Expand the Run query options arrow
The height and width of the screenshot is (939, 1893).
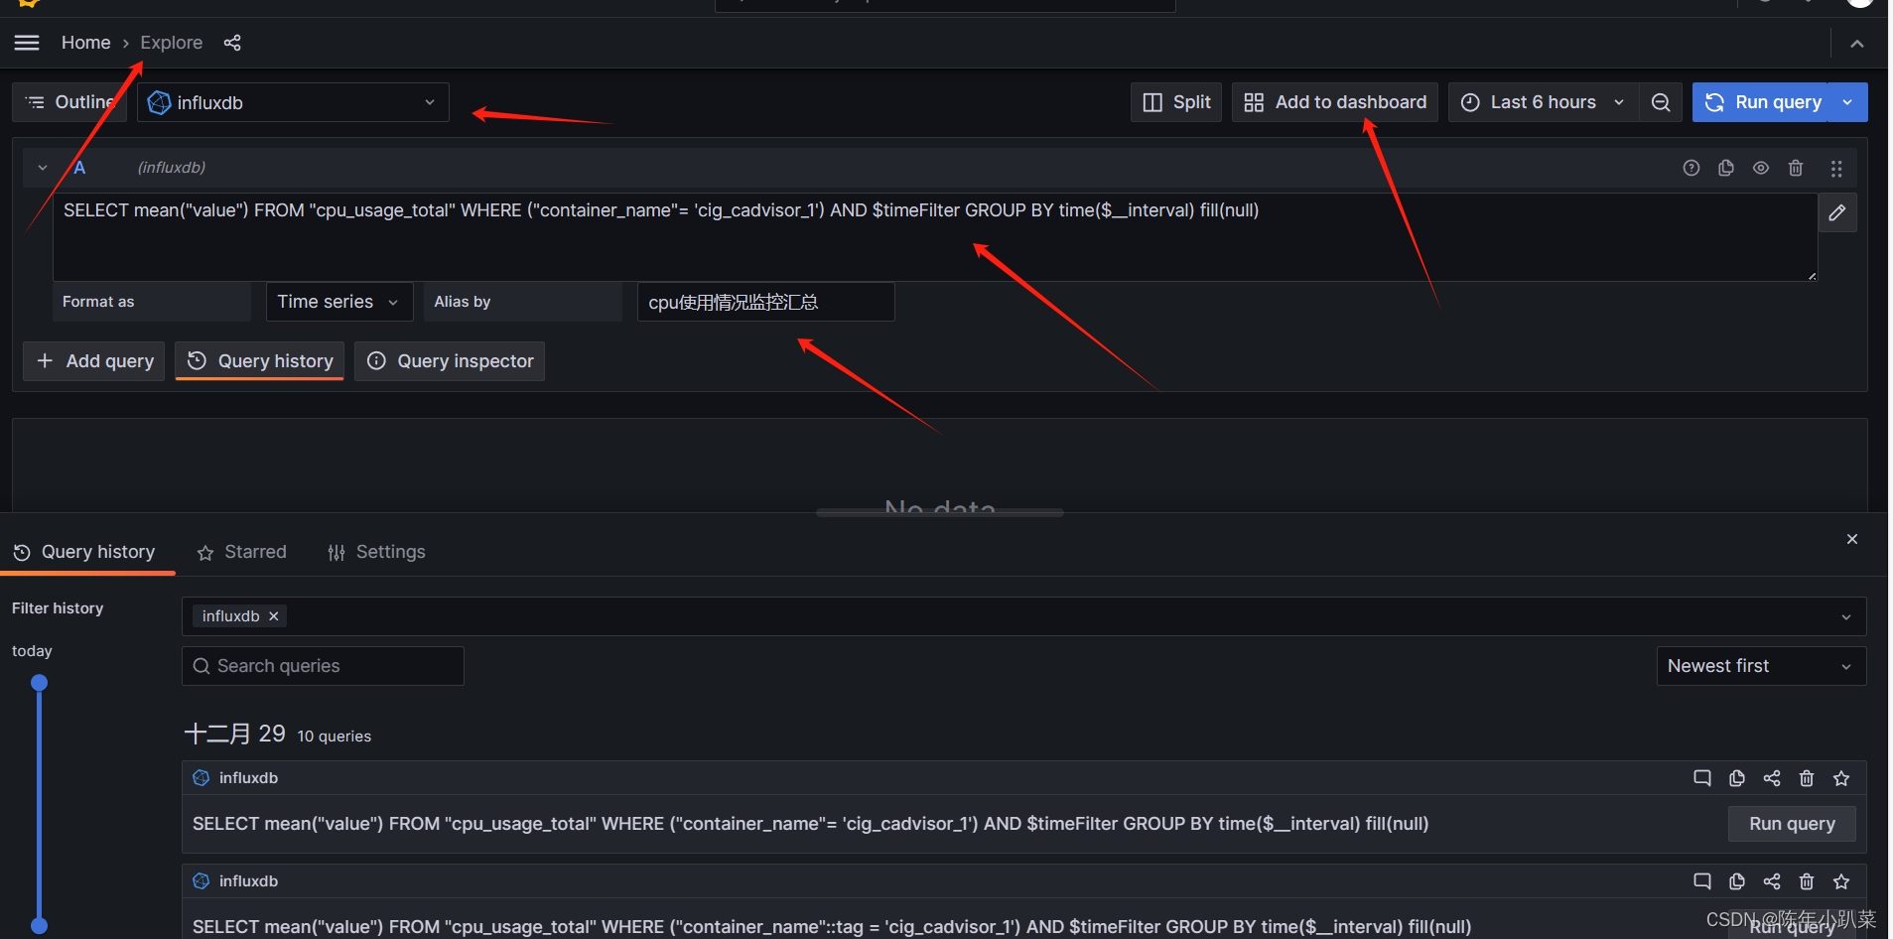[x=1847, y=102]
